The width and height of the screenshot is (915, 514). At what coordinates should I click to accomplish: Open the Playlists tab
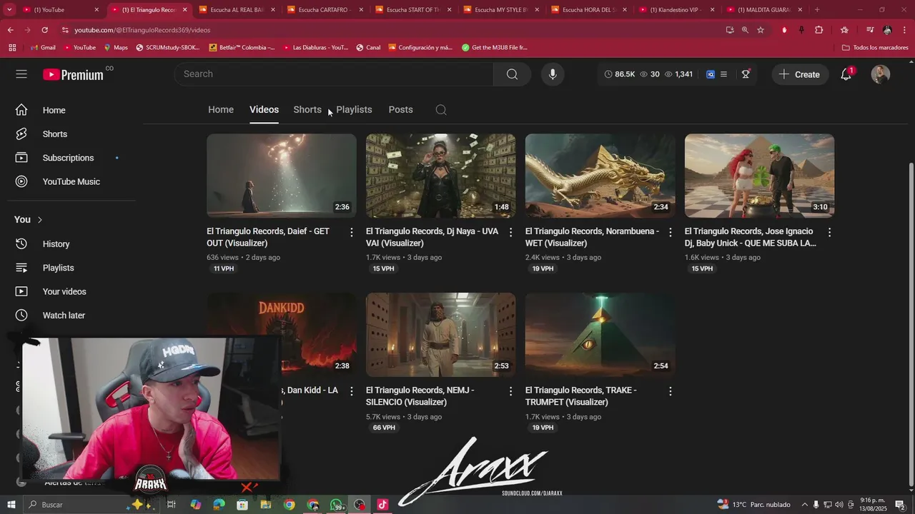pos(354,110)
